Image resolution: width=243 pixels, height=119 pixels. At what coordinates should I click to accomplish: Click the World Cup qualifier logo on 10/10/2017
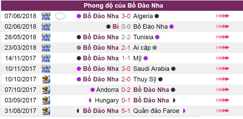pyautogui.click(x=46, y=79)
